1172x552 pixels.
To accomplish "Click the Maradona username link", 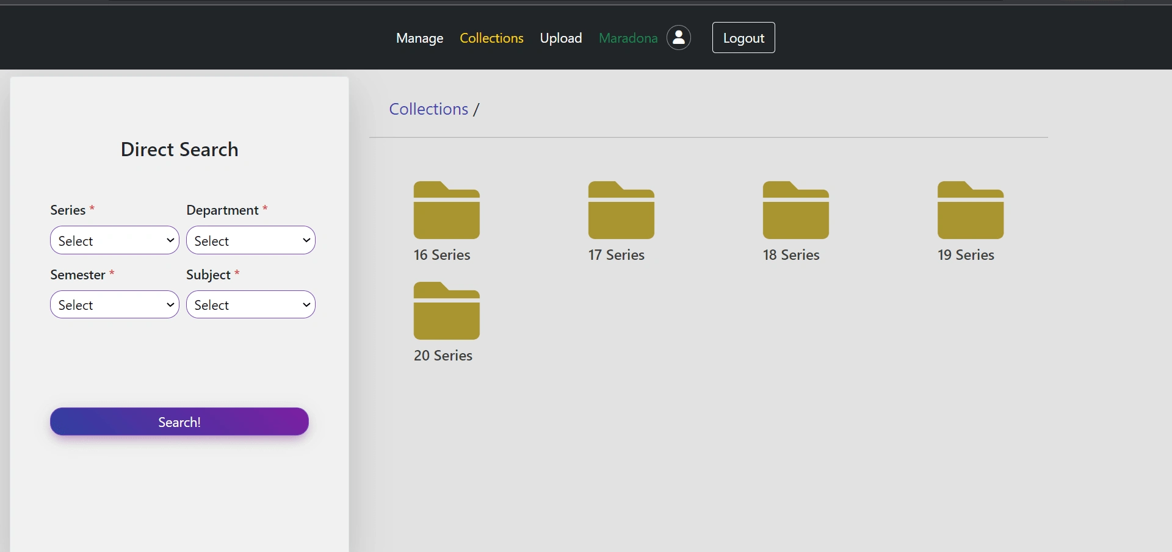I will (x=628, y=38).
